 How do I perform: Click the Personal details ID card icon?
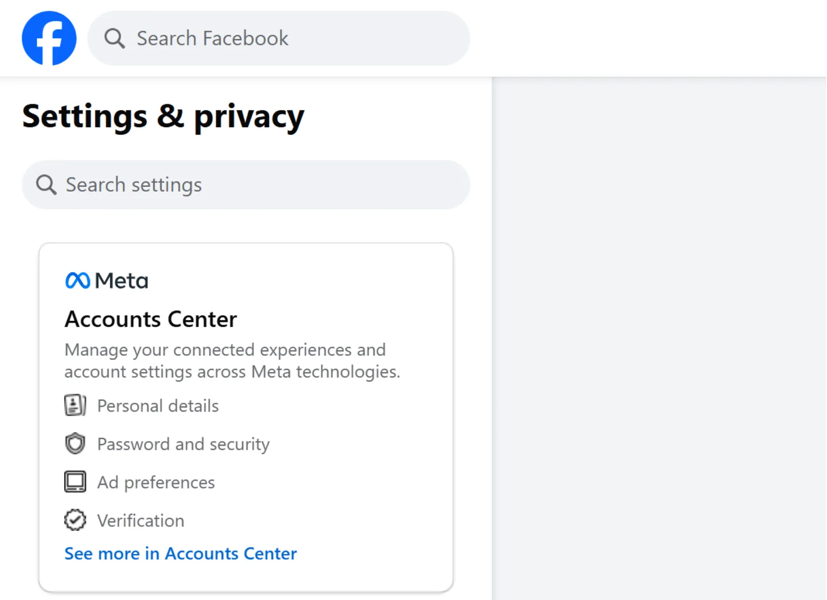click(75, 406)
